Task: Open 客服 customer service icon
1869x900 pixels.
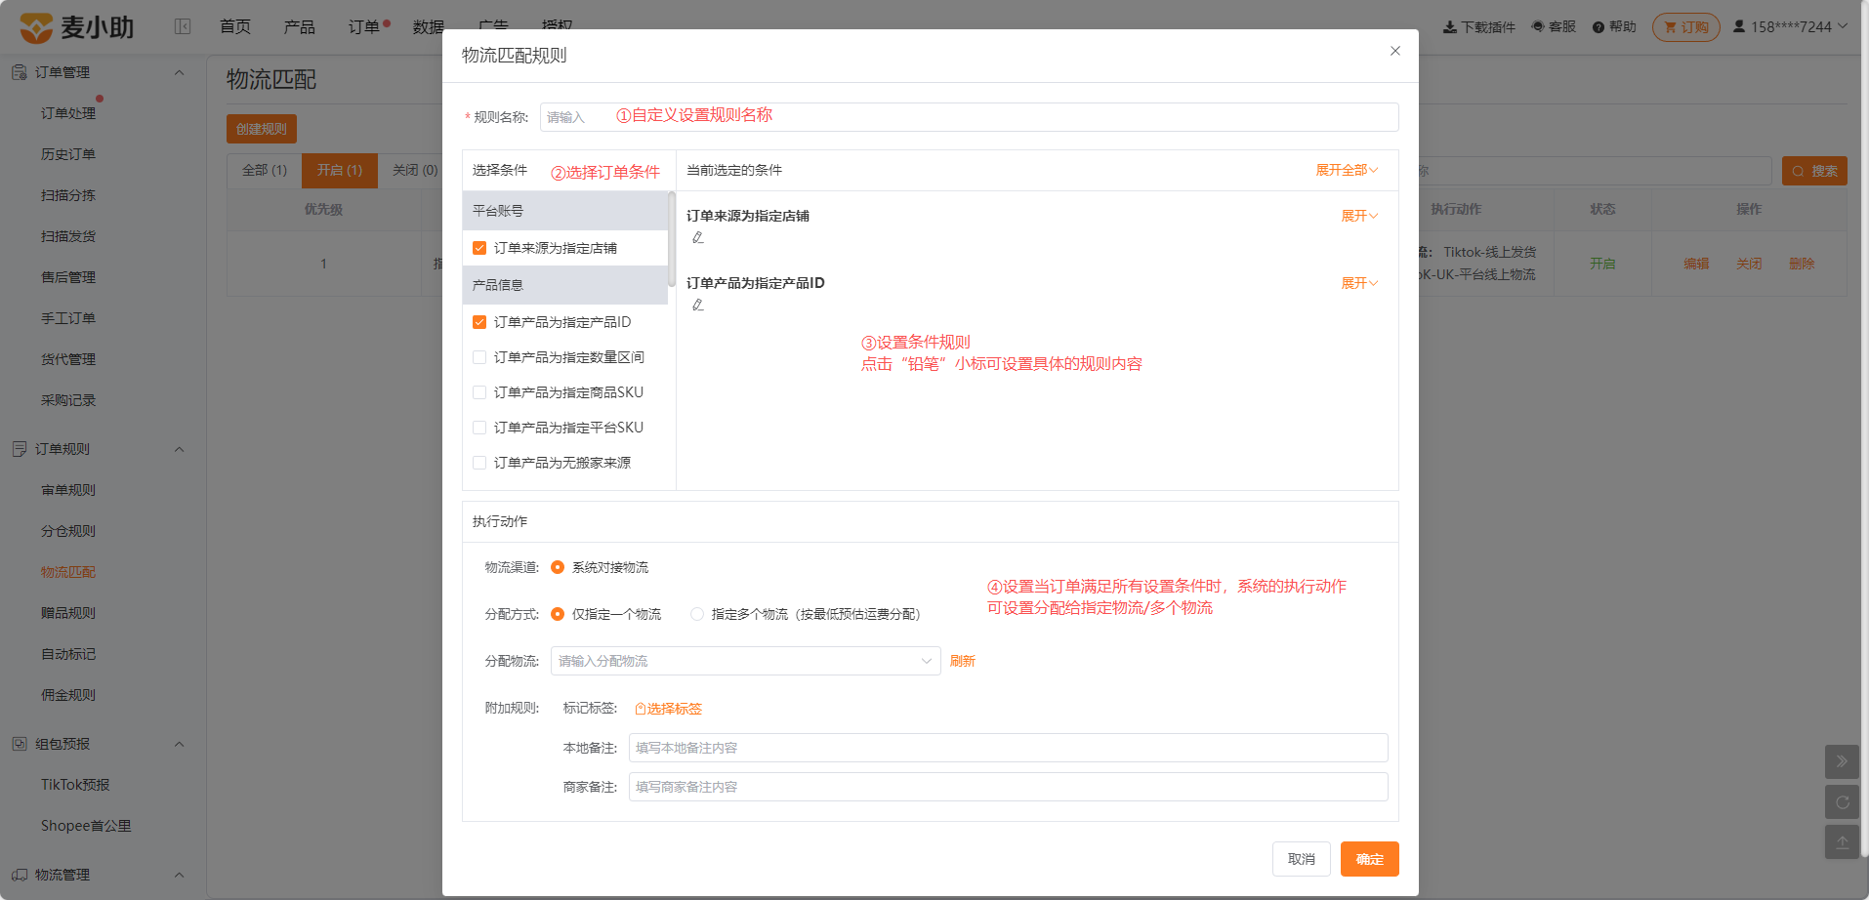Action: coord(1538,27)
